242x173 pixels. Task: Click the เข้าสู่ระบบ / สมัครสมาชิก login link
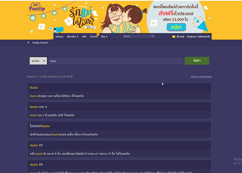pyautogui.click(x=198, y=37)
